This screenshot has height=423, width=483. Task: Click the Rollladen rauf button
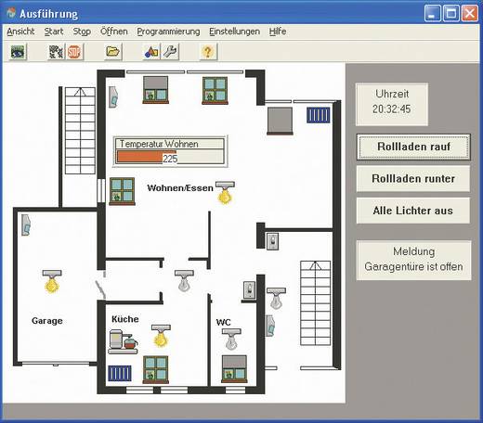click(x=413, y=147)
